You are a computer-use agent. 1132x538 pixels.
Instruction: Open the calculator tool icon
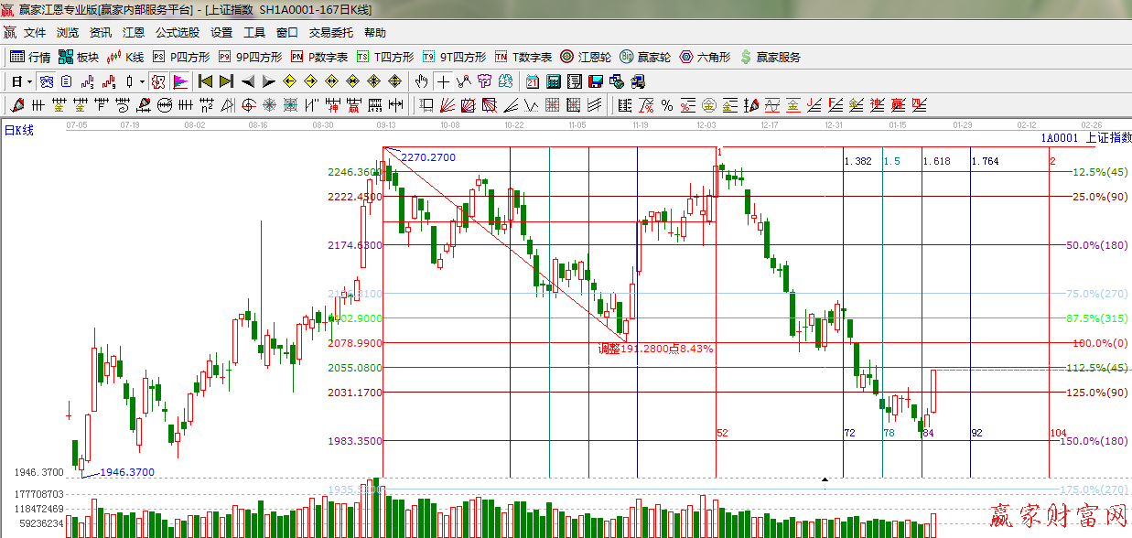pos(553,81)
